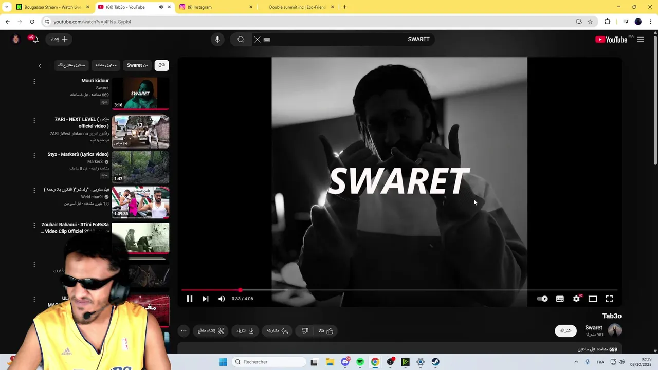Select the 'من Swaret' filter chip
Image resolution: width=658 pixels, height=370 pixels.
click(138, 65)
